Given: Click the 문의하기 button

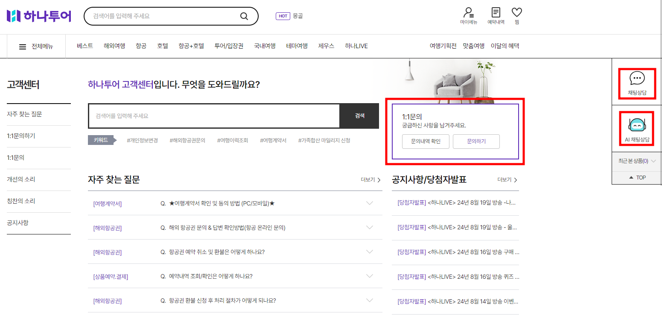Looking at the screenshot, I should click(x=476, y=142).
